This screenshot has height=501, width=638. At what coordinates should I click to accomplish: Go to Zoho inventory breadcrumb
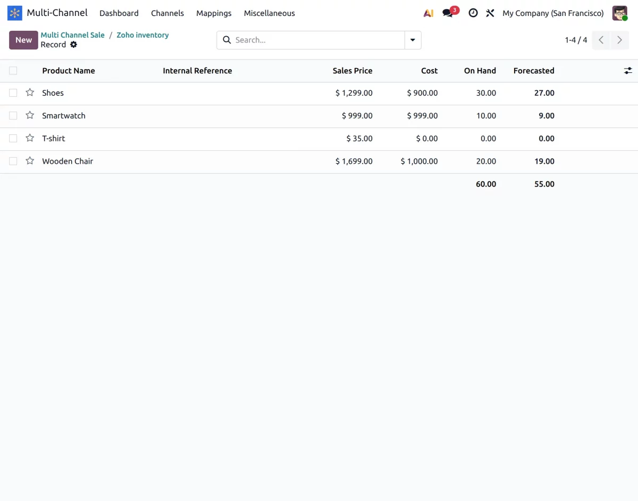pos(142,35)
